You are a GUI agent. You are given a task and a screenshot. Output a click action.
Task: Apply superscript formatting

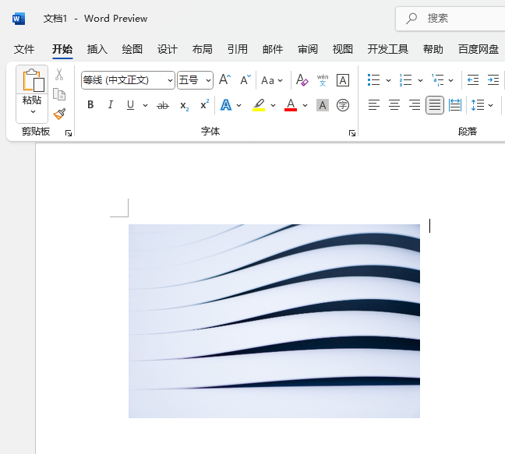(204, 104)
